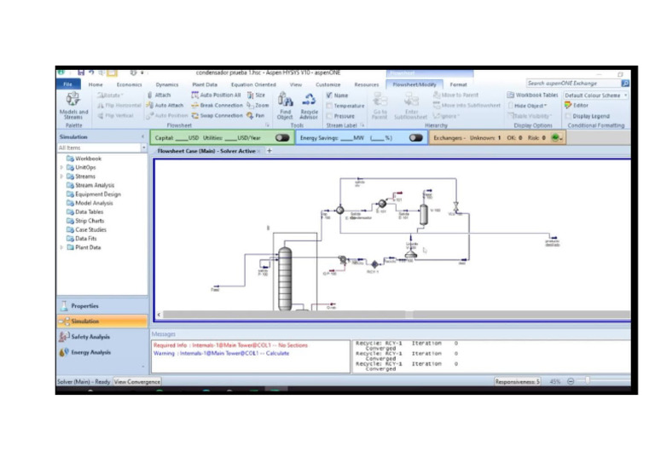This screenshot has height=463, width=655.
Task: Expand the Stream Label group launcher
Action: [362, 125]
